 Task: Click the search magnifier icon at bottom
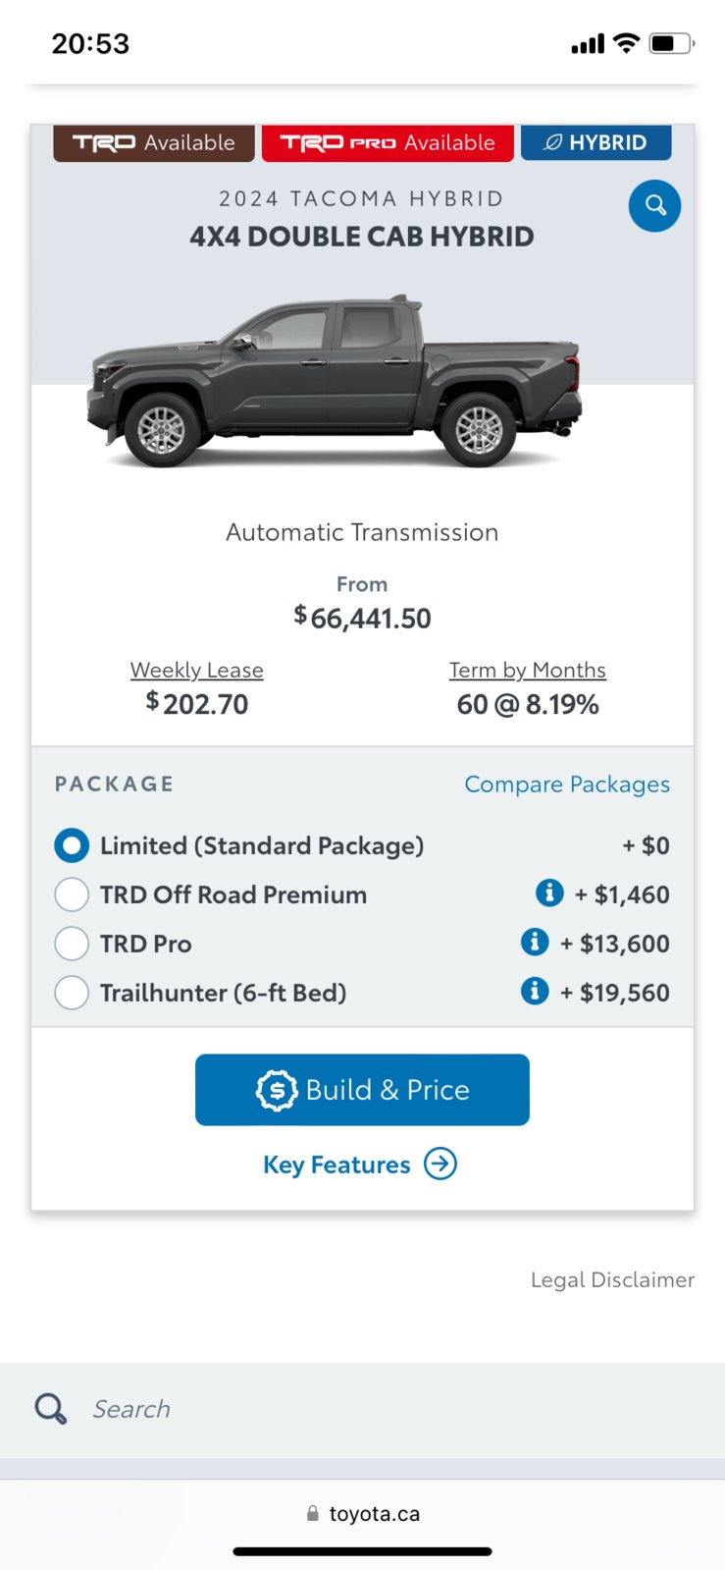[x=51, y=1408]
